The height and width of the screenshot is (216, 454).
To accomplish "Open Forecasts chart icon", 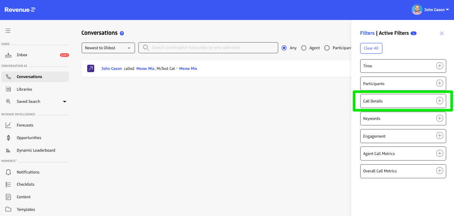I will click(x=8, y=125).
